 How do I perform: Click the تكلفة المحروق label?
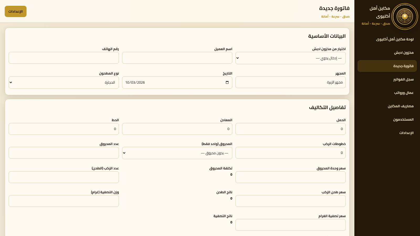click(221, 168)
